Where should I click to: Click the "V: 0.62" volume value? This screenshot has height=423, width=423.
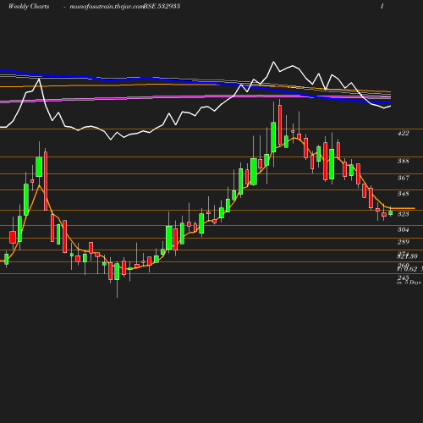tap(407, 269)
